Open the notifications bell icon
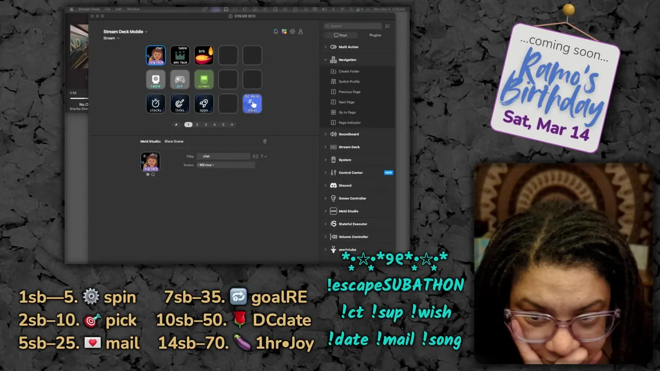This screenshot has width=660, height=371. coord(276,31)
